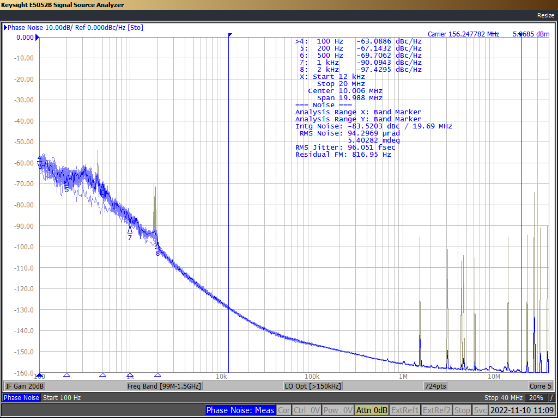Open the Freq Band [99M-1.5GHz] setting
The height and width of the screenshot is (418, 558).
point(164,386)
